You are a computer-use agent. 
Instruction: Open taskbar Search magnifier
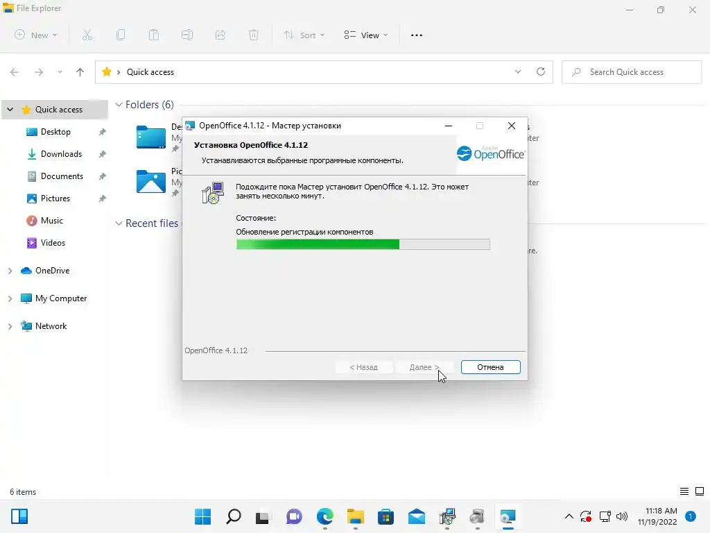tap(233, 516)
